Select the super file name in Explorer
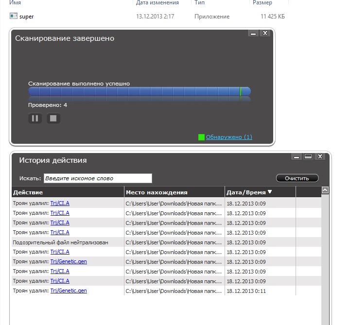Viewport: 350px width, 325px height. point(27,17)
